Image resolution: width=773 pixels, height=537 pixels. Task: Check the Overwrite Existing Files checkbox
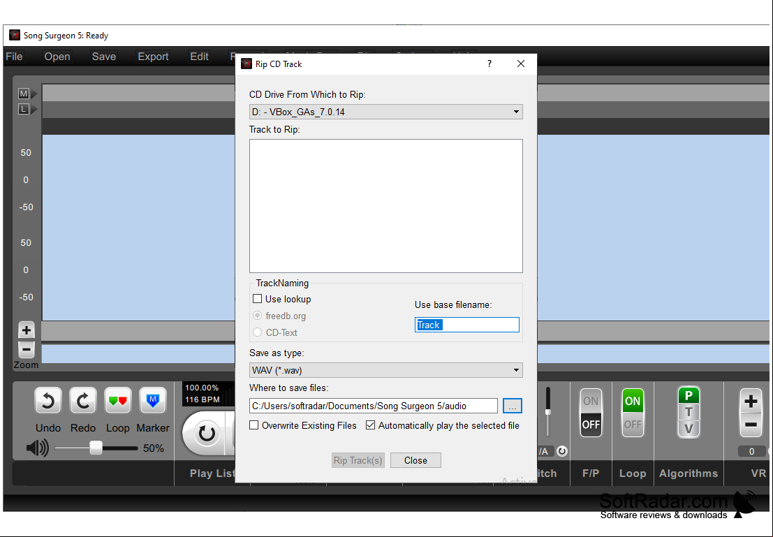pos(254,425)
